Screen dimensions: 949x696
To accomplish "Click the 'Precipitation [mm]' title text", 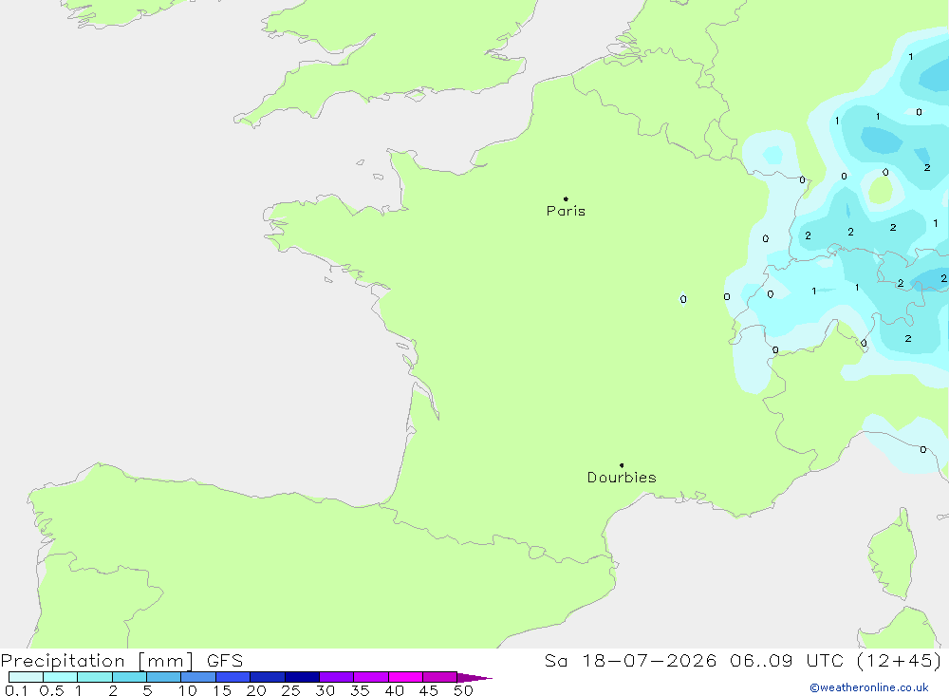I will [x=98, y=660].
